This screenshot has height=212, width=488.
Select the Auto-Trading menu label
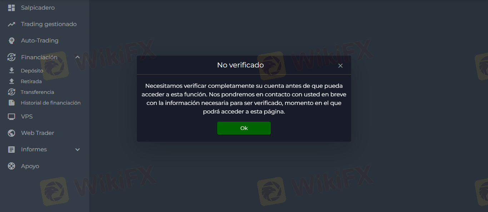(40, 41)
